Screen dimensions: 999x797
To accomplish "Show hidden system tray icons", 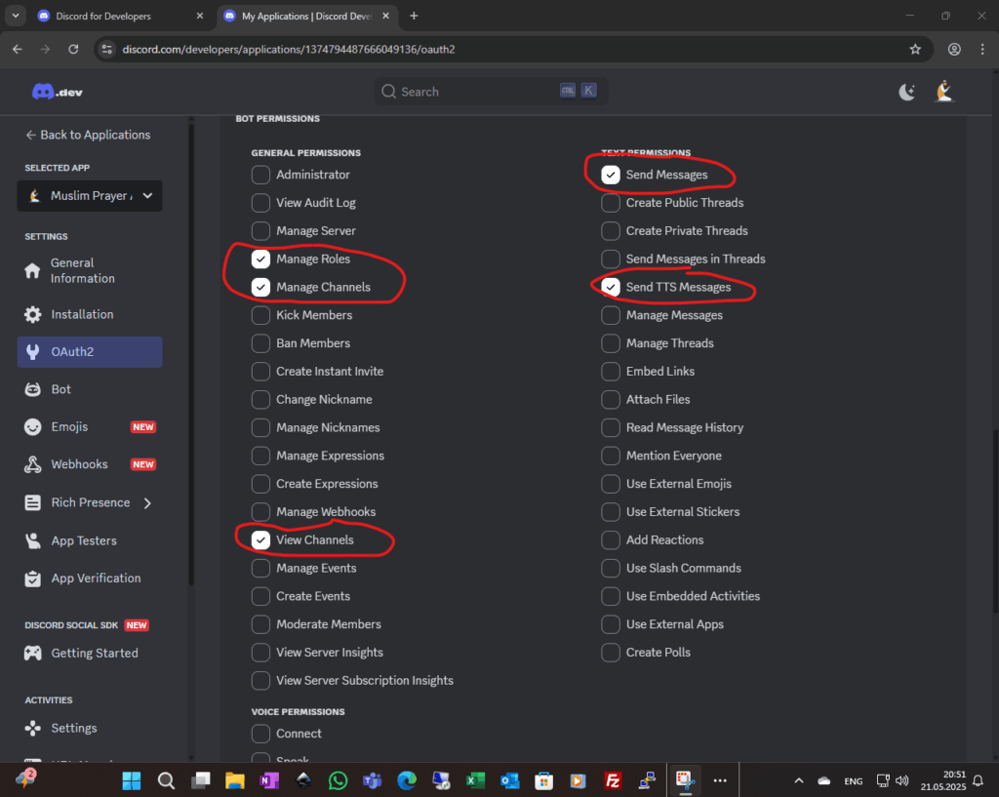I will click(x=798, y=780).
